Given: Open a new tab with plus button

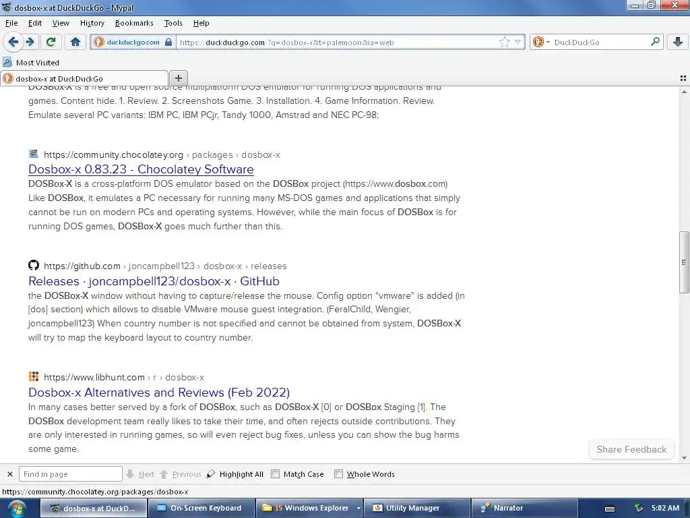Looking at the screenshot, I should pos(178,78).
